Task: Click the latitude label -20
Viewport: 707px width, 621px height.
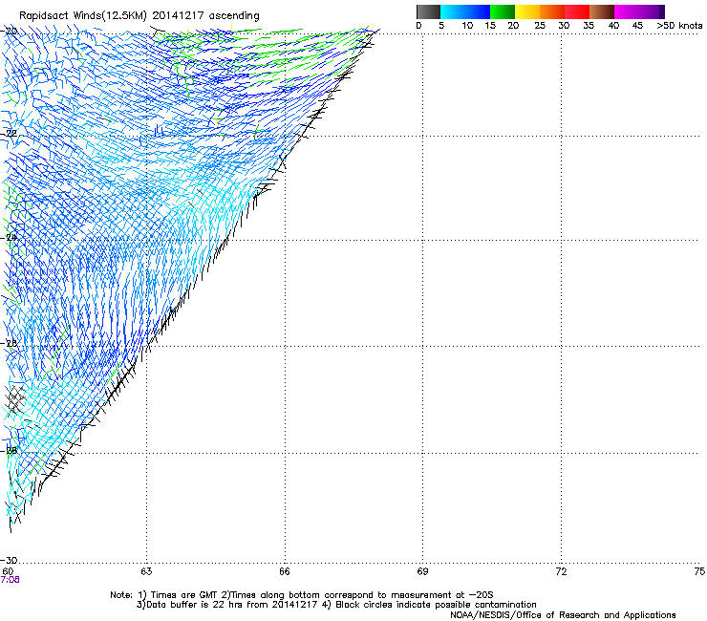Action: point(11,31)
